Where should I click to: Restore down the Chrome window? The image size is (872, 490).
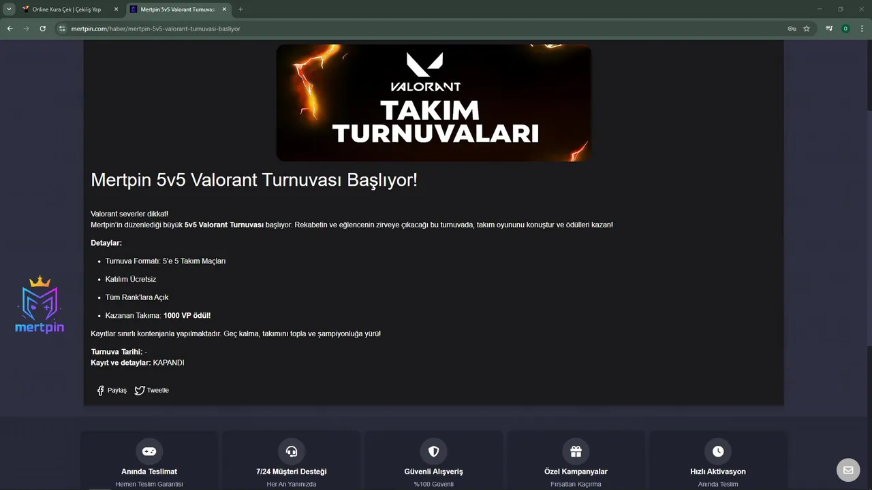pyautogui.click(x=841, y=9)
